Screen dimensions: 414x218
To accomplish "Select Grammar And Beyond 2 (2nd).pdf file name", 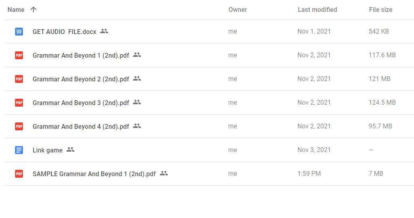I will click(81, 79).
